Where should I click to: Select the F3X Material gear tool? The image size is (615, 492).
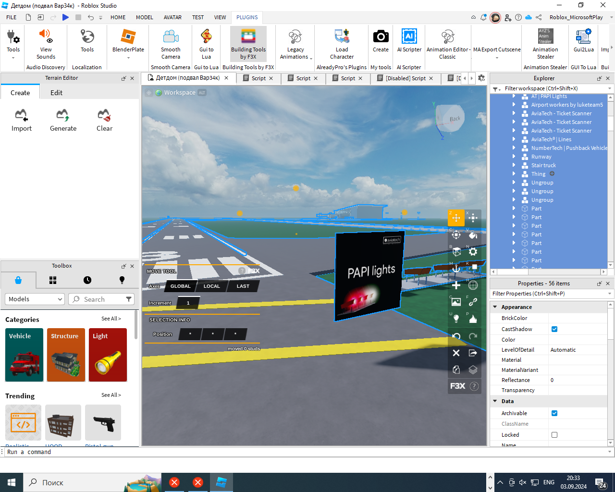click(473, 251)
